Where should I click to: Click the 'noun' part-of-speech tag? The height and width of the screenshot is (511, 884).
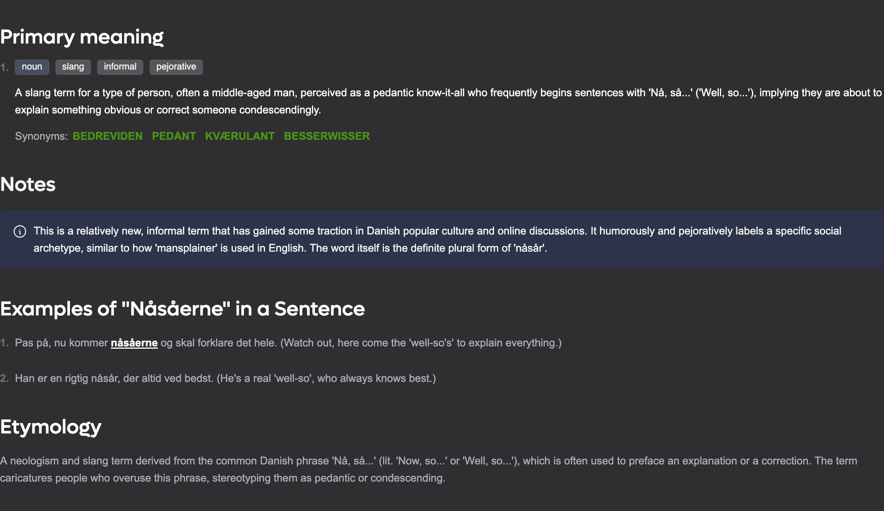[x=32, y=67]
